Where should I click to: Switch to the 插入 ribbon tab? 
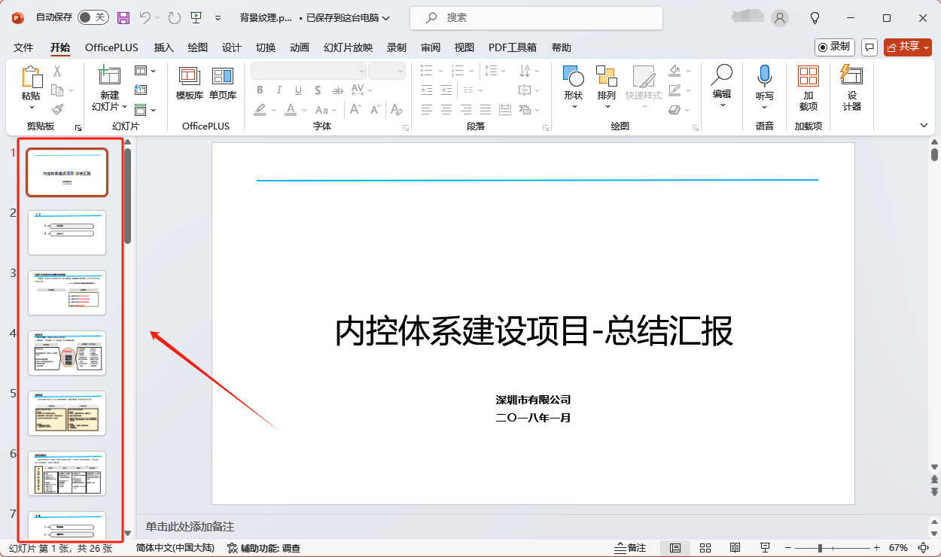163,47
